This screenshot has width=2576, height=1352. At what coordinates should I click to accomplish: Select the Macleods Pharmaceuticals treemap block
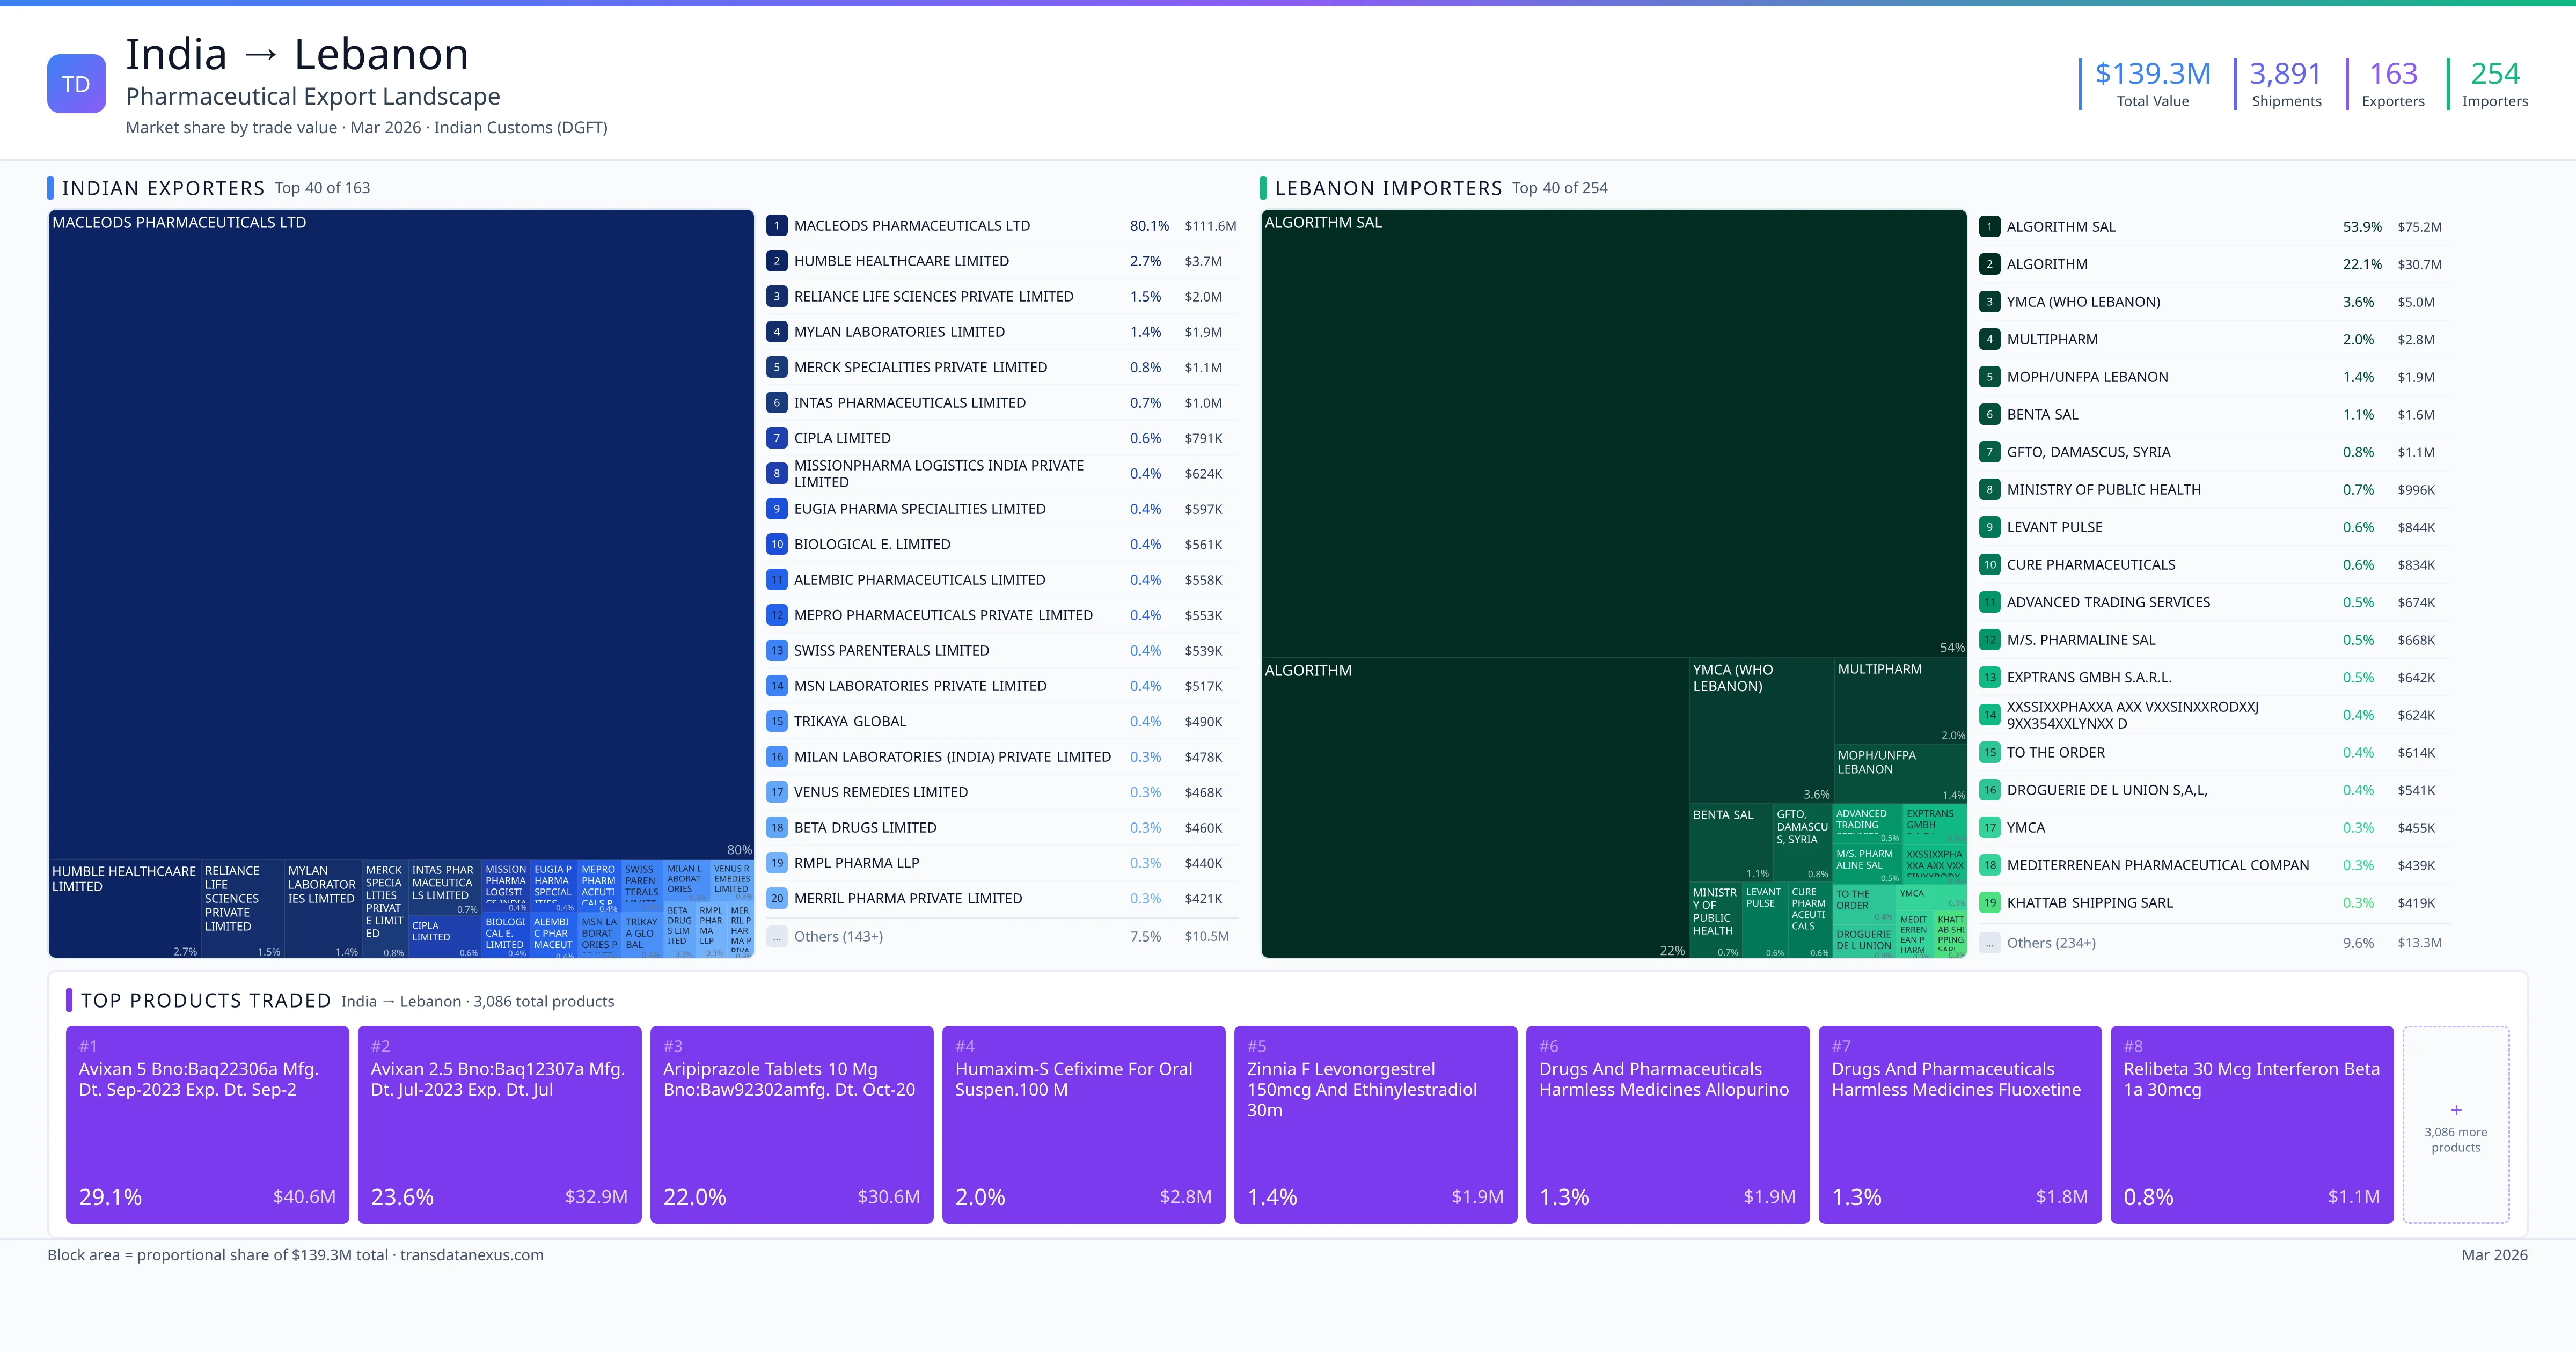(400, 530)
